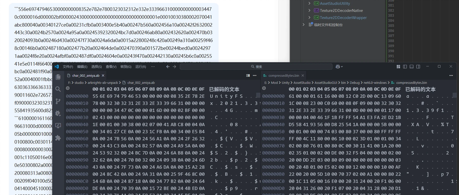Open the 查看(V) menu

pos(111,67)
